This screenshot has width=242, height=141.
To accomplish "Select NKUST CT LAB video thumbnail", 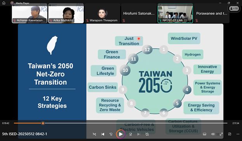I will click(x=175, y=14).
